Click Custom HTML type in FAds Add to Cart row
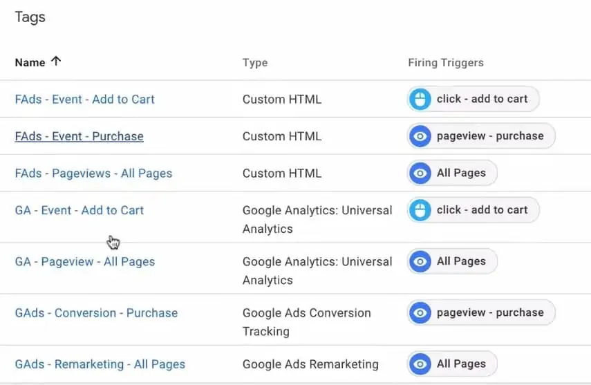591x385 pixels. [x=282, y=99]
